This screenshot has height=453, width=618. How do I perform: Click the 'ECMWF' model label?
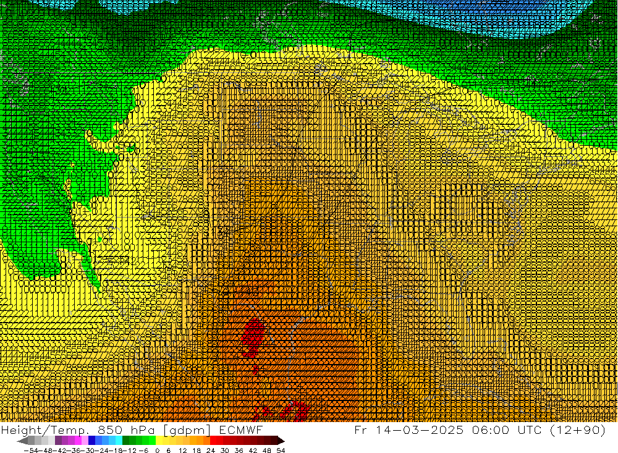click(240, 430)
